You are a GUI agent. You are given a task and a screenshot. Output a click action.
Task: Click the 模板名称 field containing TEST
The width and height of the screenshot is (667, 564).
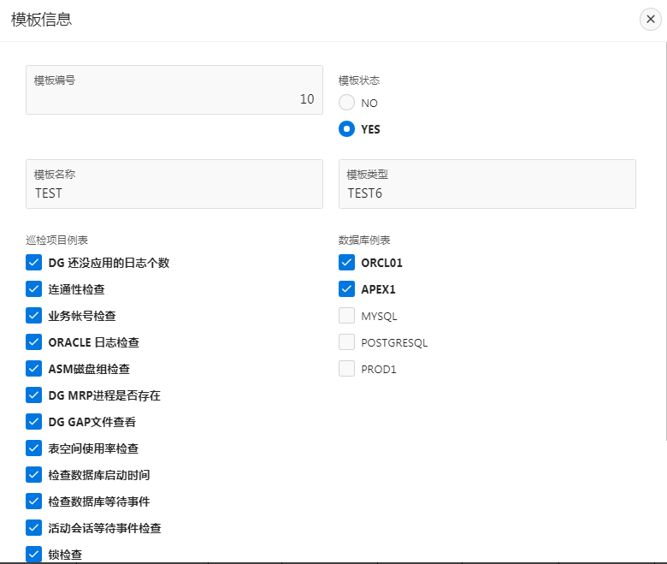click(x=174, y=193)
